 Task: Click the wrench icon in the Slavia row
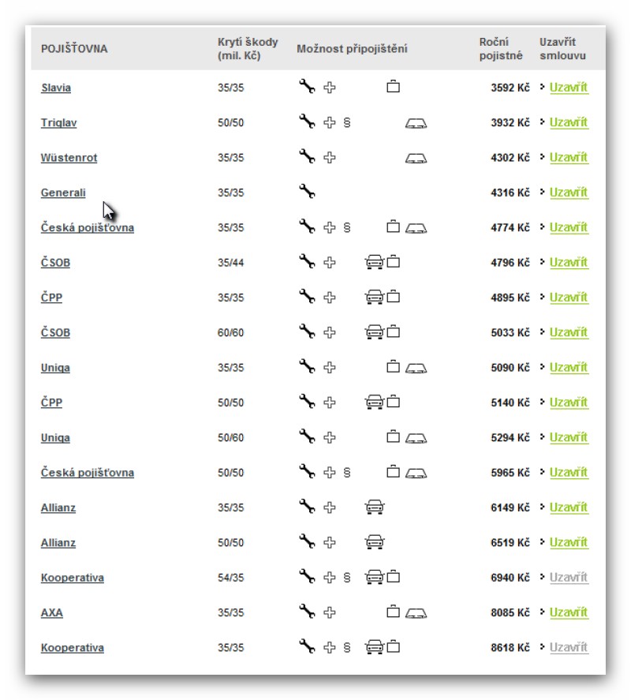(307, 88)
